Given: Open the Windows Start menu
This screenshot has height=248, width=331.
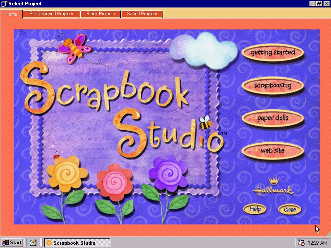Looking at the screenshot, I should (x=12, y=243).
